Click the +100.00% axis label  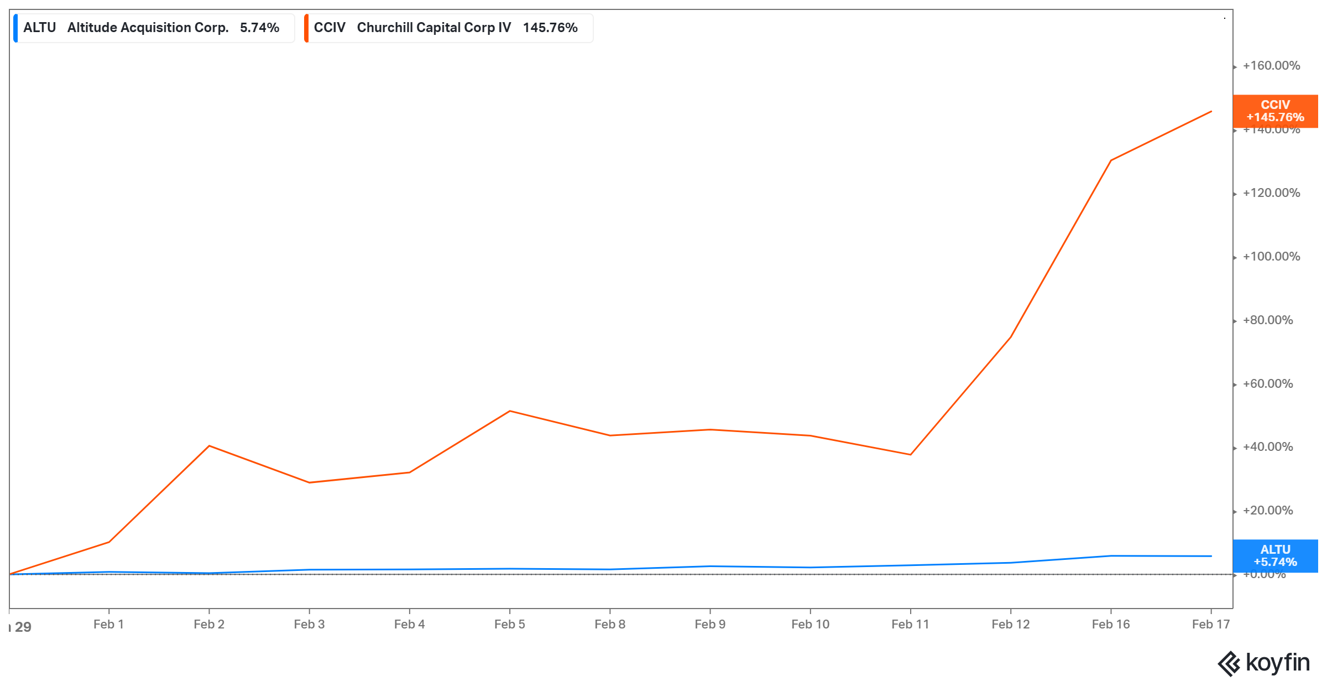tap(1271, 257)
